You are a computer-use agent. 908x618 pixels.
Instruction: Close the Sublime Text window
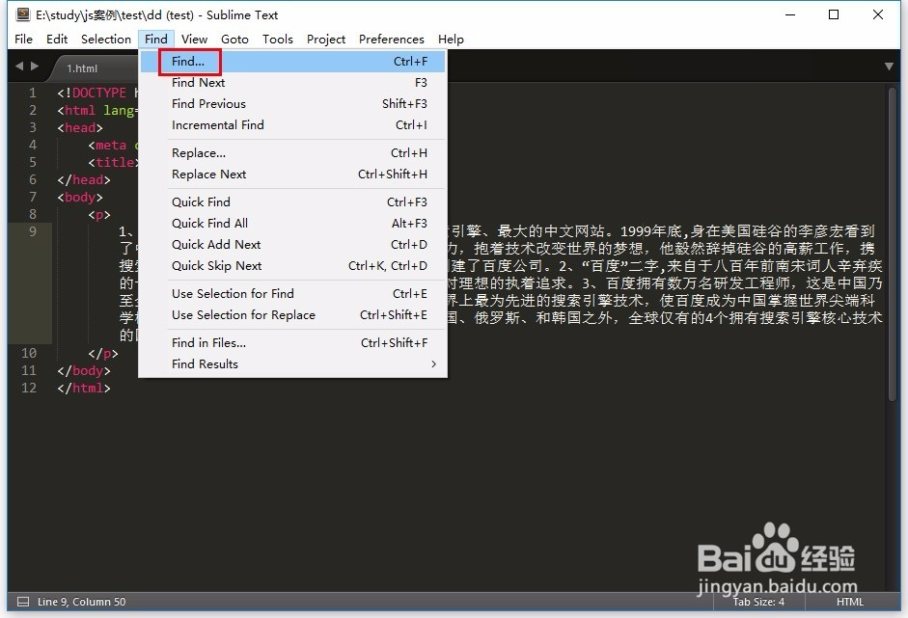878,14
